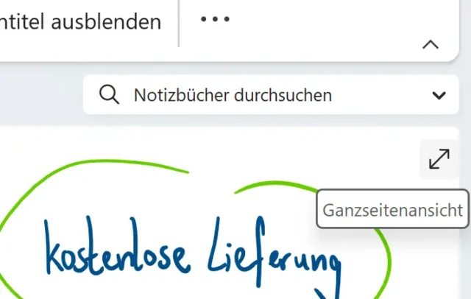The height and width of the screenshot is (299, 471).
Task: Click the letter k starting kostenlose
Action: tap(54, 247)
